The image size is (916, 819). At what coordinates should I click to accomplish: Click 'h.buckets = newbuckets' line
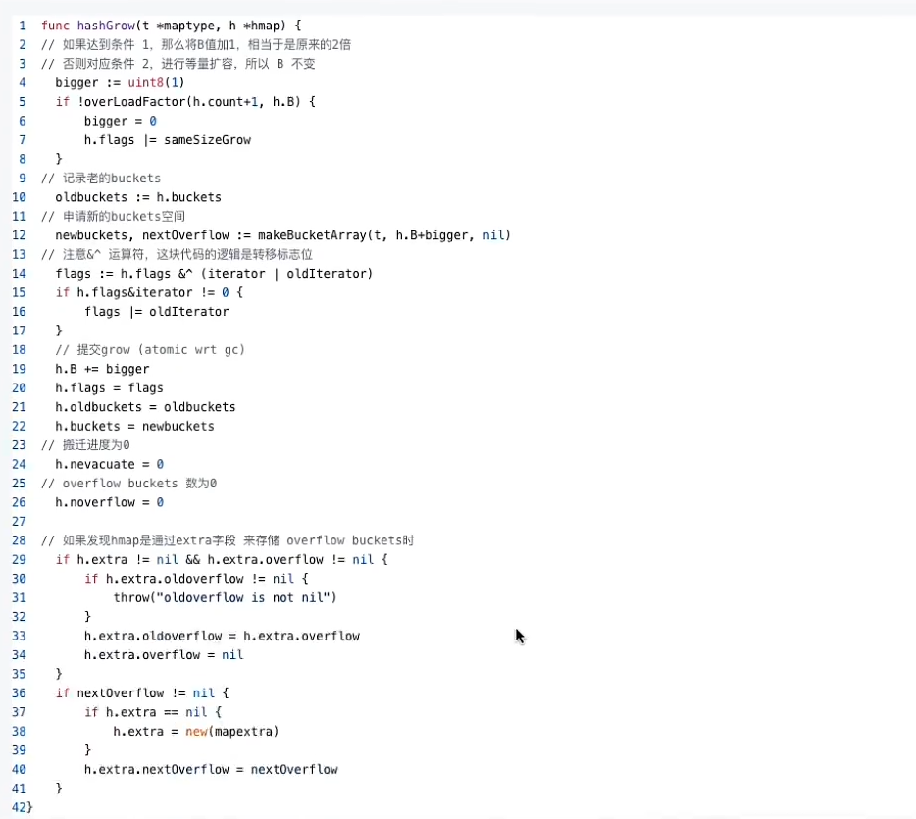tap(135, 427)
